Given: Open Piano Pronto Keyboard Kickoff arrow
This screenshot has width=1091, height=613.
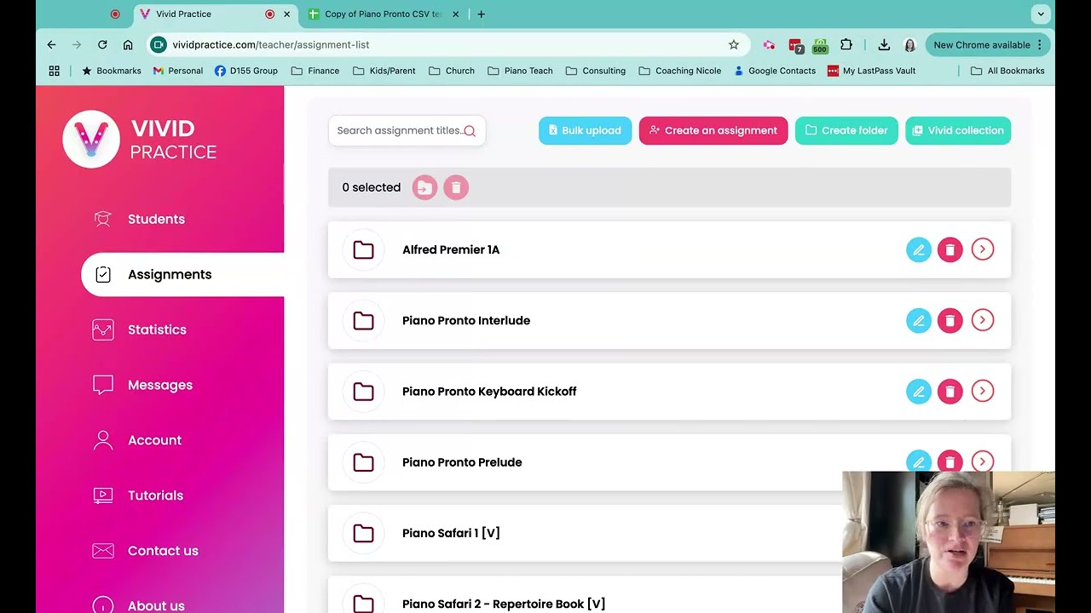Looking at the screenshot, I should pos(983,391).
